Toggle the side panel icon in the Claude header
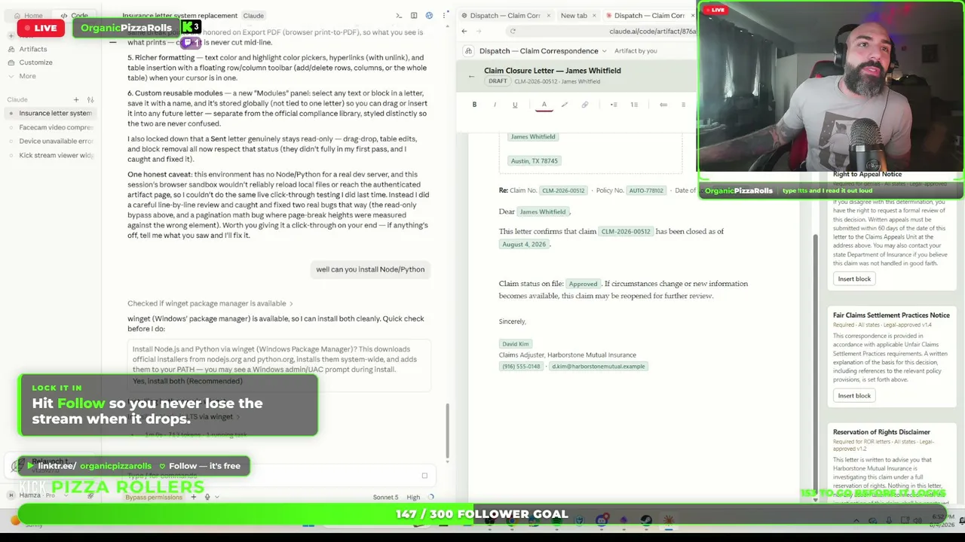 tap(414, 15)
